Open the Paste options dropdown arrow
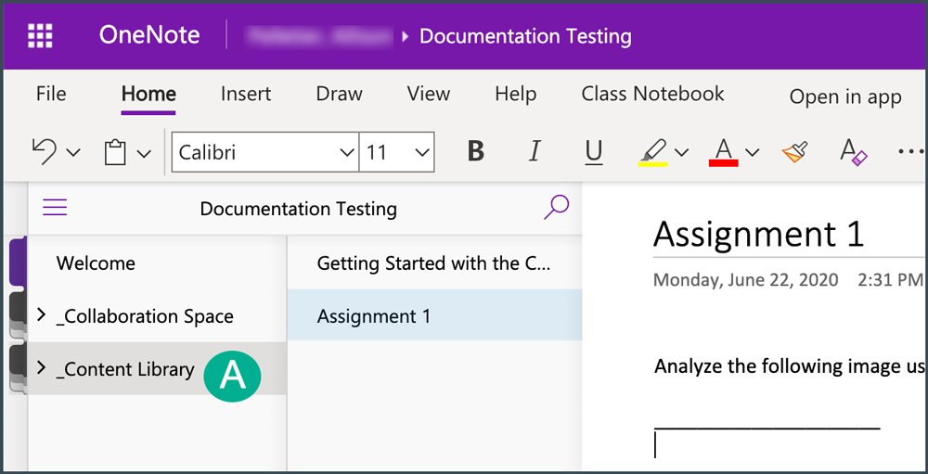928x474 pixels. coord(144,153)
